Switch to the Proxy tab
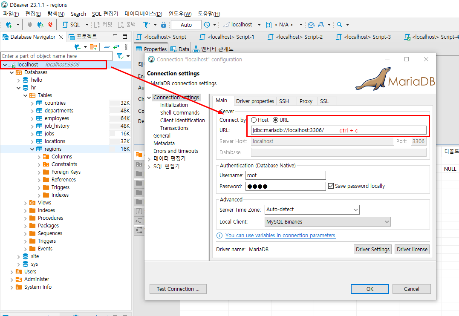 click(x=306, y=101)
